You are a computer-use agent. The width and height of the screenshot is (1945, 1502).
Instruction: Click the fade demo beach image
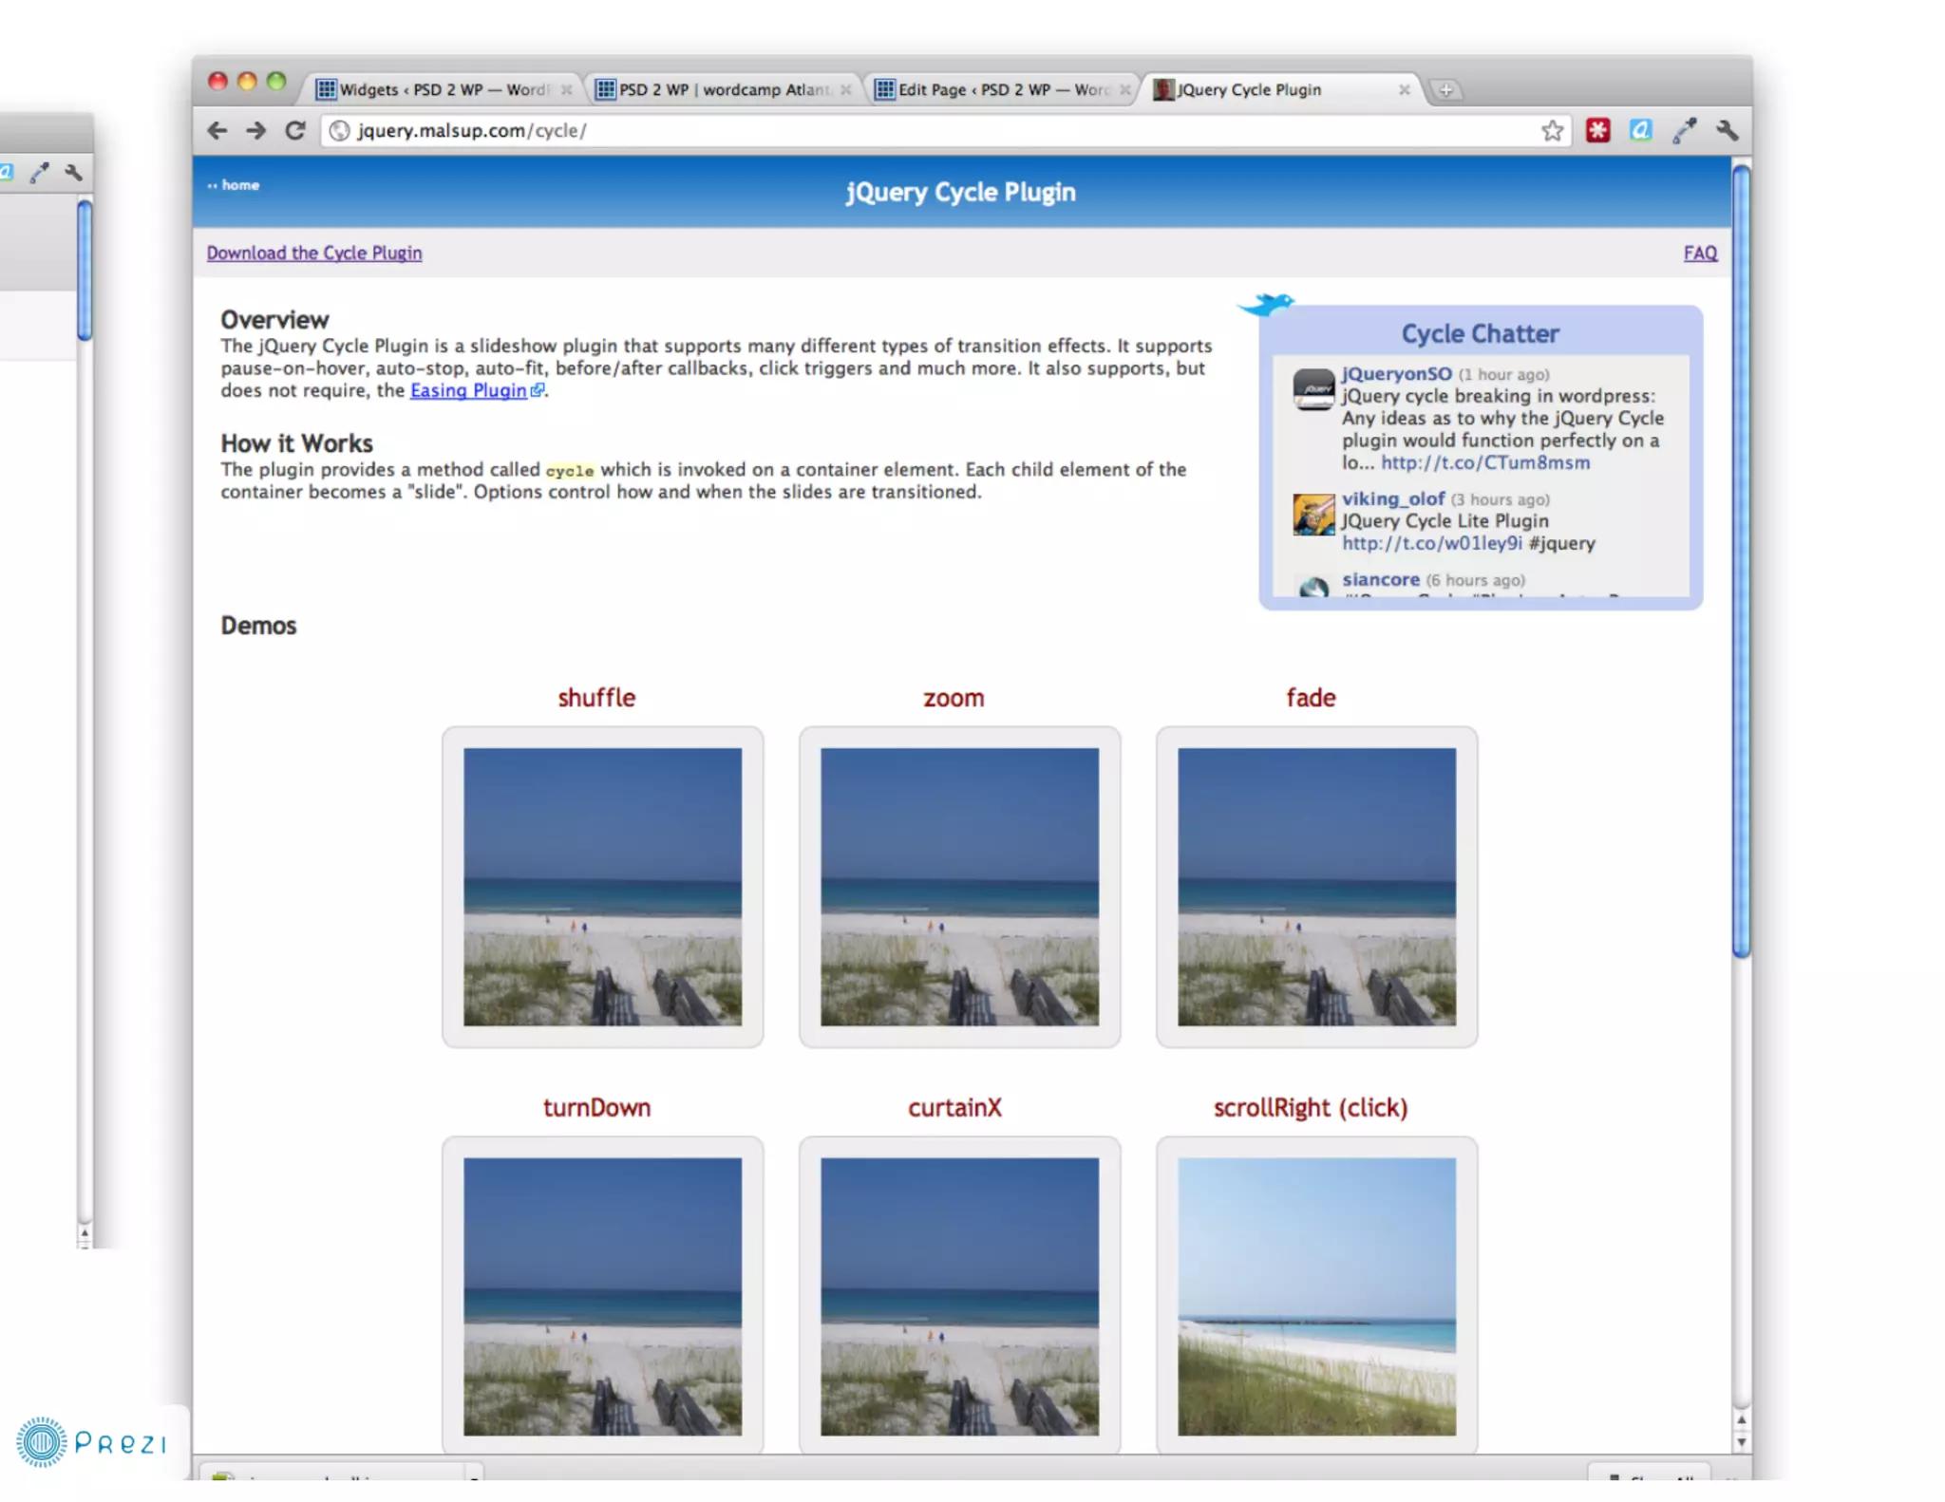pos(1316,887)
